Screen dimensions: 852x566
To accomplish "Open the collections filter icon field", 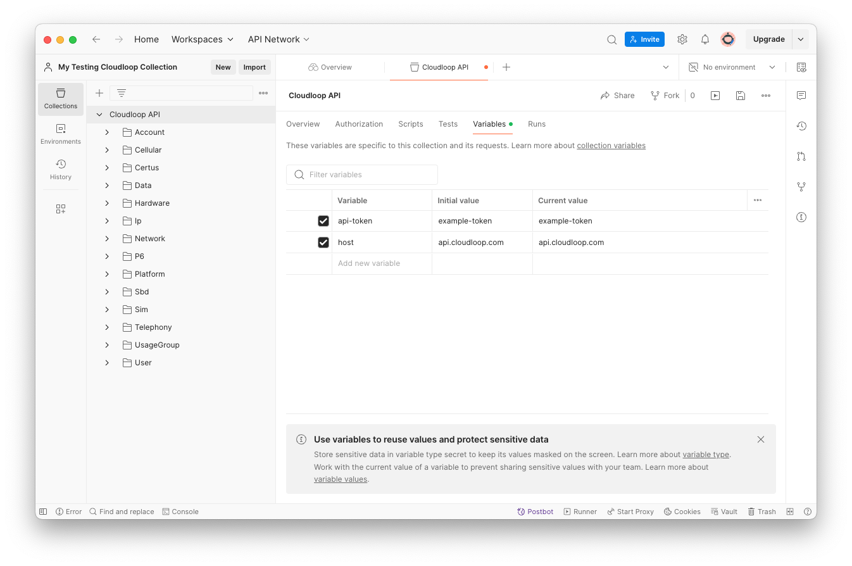I will (181, 93).
